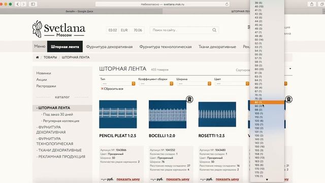The width and height of the screenshot is (325, 183).
Task: Pick option 160 (13) in the list
Action: pyautogui.click(x=268, y=158)
